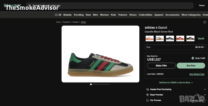Click the StockX logo
The width and height of the screenshot is (208, 106).
(12, 5)
